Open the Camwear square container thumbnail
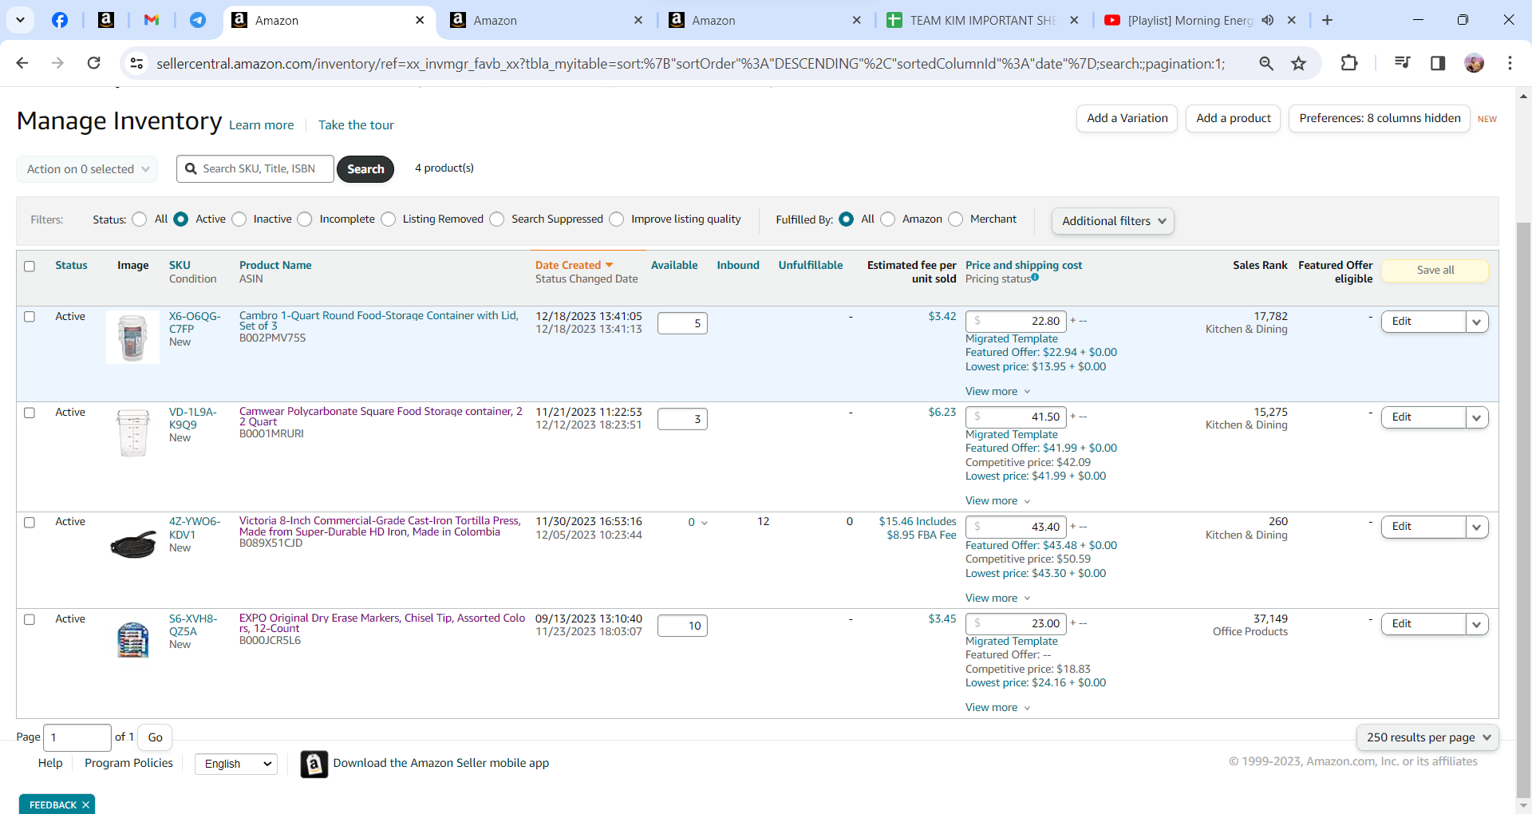Screen dimensions: 1532x814 click(132, 433)
